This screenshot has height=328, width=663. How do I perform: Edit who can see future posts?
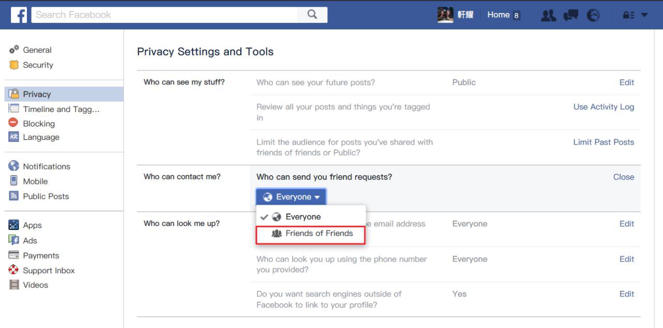(x=627, y=82)
